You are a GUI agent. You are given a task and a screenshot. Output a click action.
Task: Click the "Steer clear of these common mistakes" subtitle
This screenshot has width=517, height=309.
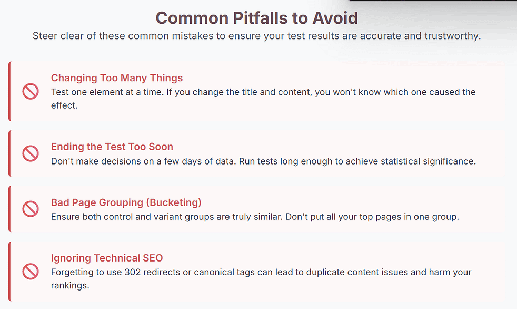[257, 36]
